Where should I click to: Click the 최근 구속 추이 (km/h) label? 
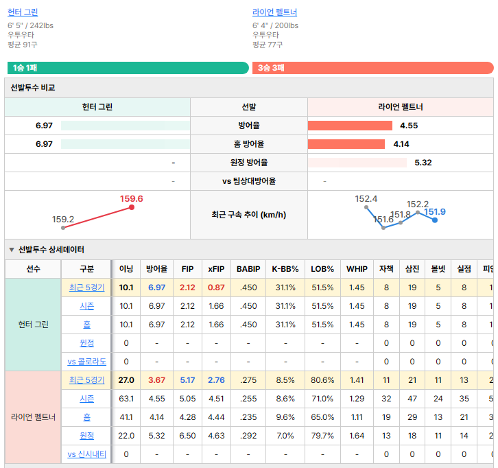point(249,215)
